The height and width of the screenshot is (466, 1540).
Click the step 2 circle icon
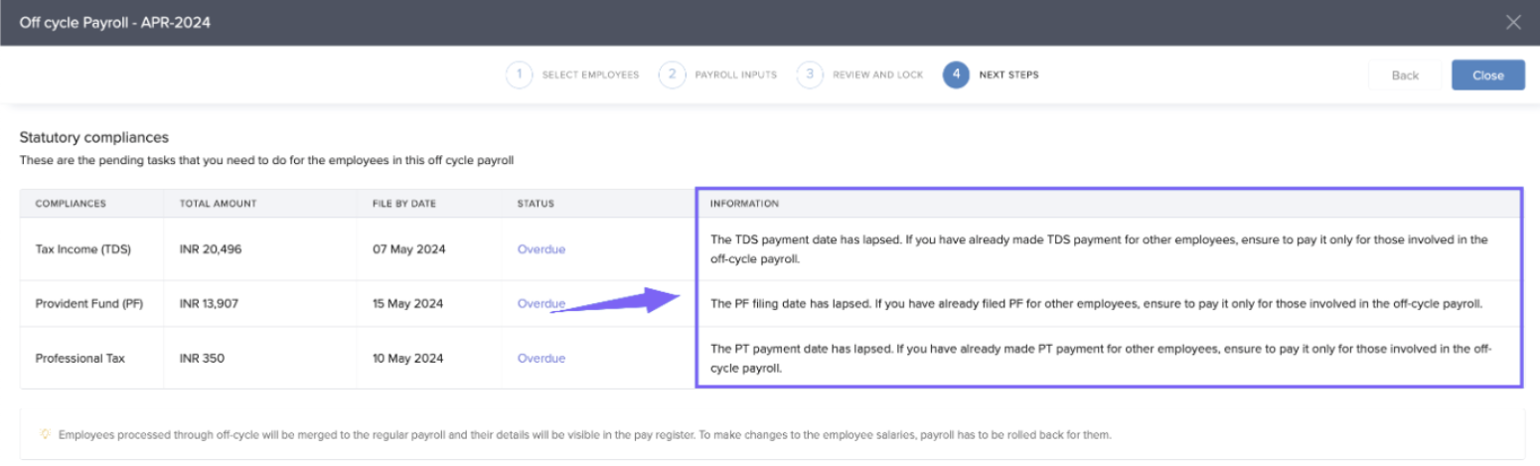click(672, 76)
